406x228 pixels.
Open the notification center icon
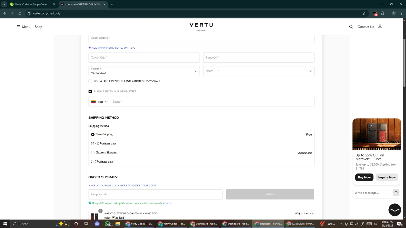400,224
